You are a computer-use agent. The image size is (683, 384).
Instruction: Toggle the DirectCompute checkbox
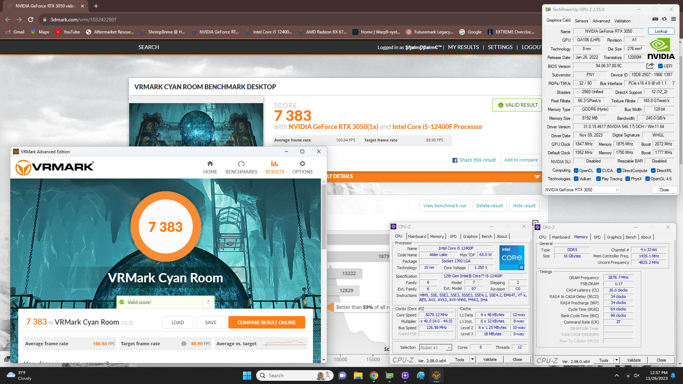coord(619,171)
